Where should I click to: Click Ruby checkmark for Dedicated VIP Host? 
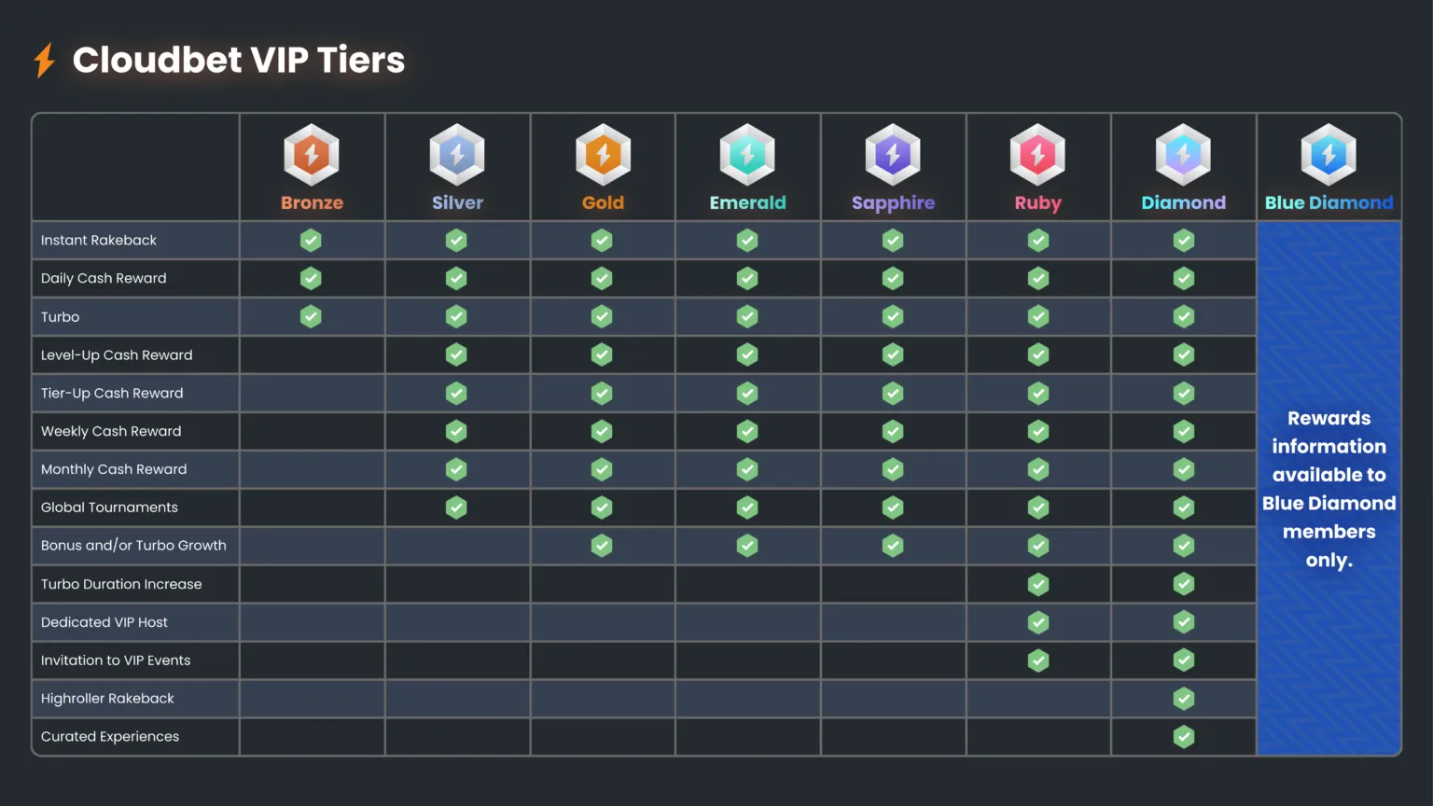point(1038,622)
